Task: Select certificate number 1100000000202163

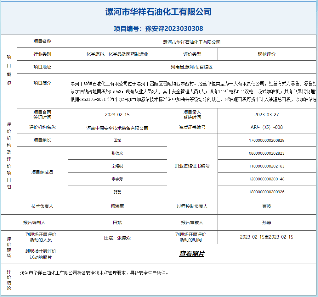Action: pyautogui.click(x=266, y=166)
